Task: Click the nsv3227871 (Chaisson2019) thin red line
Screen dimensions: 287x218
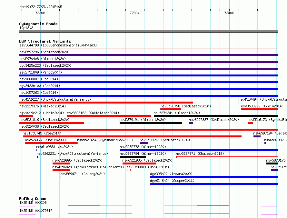Action: [x=227, y=157]
